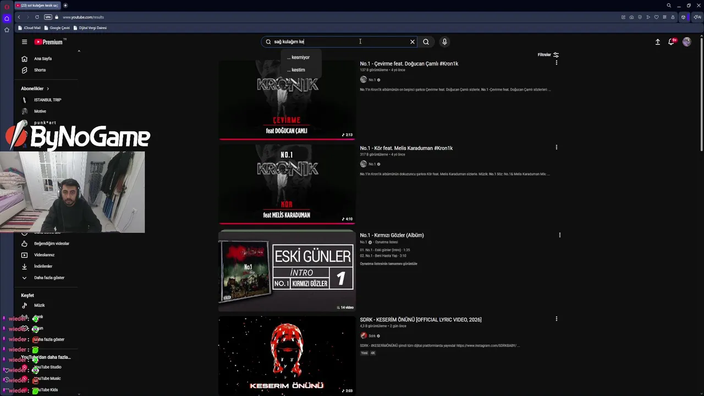
Task: Open more options for the Çevirme video
Action: 556,63
